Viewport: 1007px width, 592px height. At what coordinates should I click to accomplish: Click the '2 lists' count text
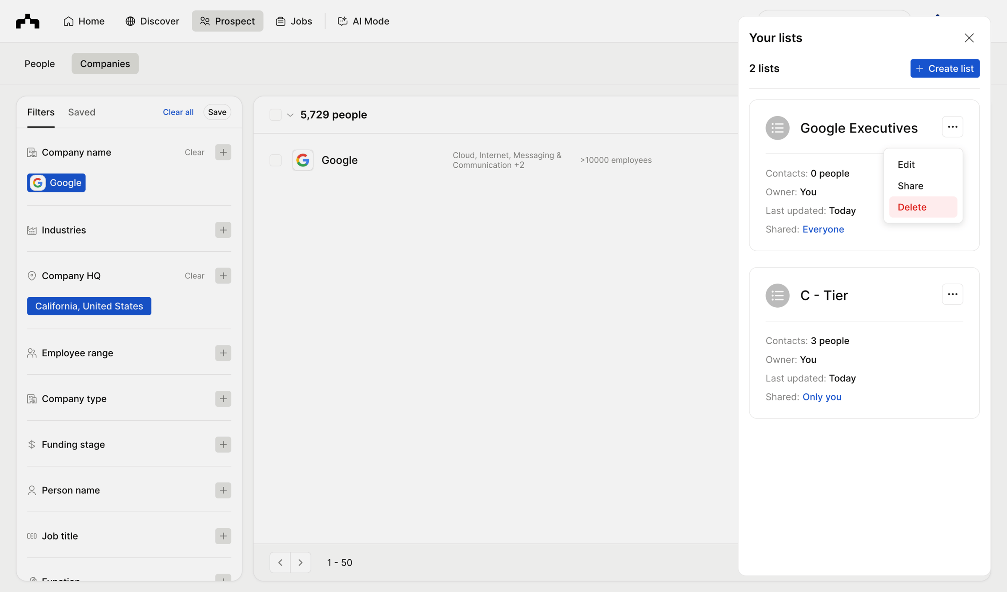coord(764,68)
